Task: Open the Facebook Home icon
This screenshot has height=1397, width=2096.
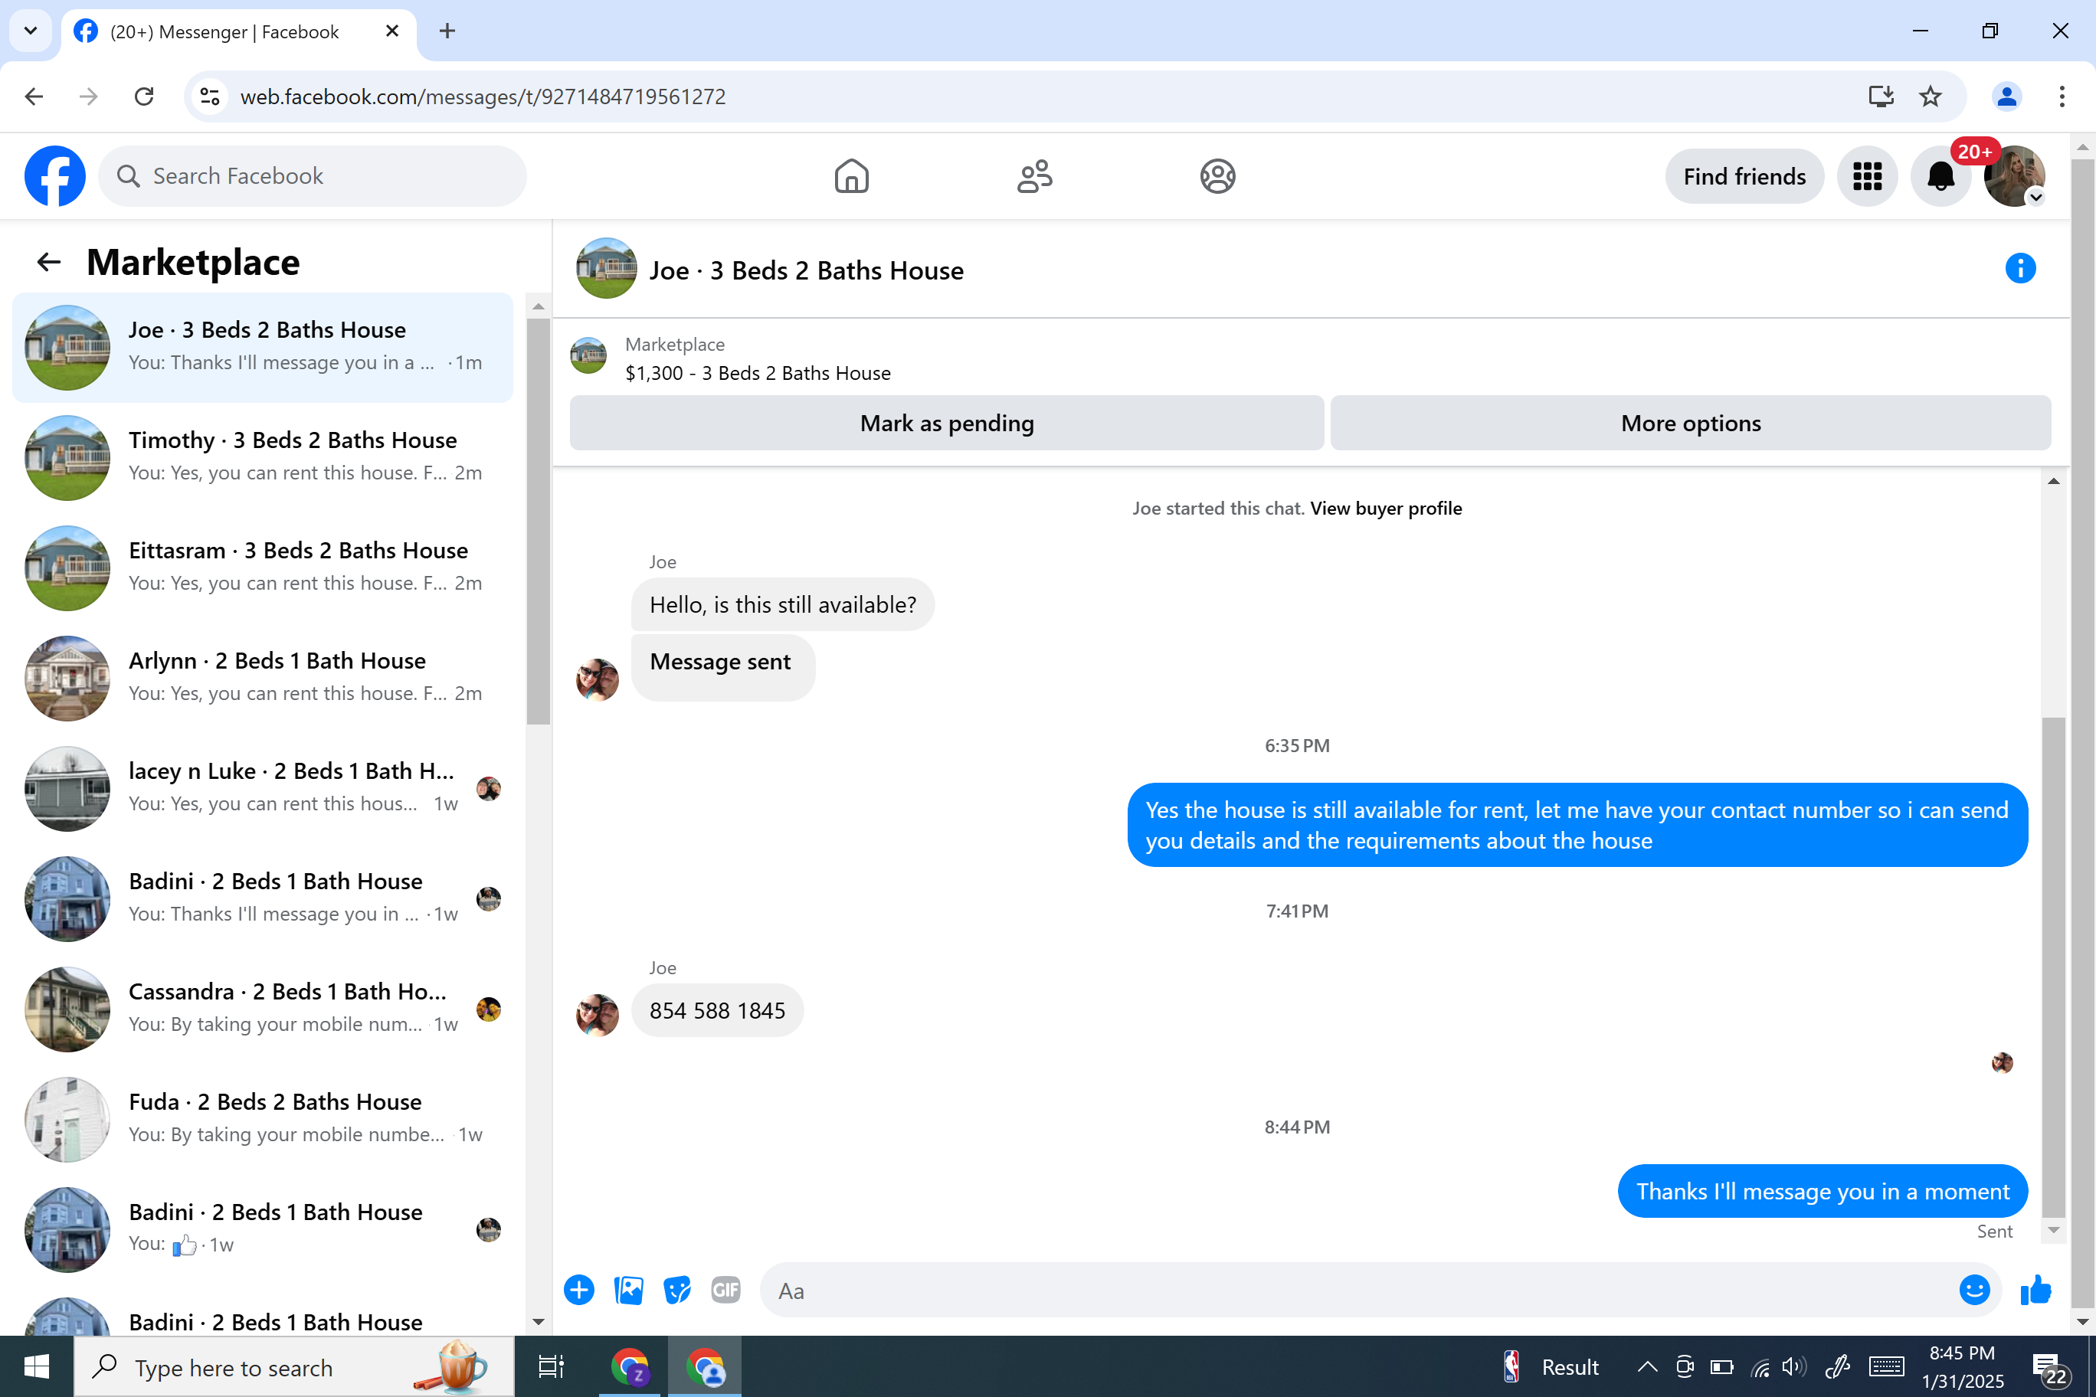Action: pos(851,176)
